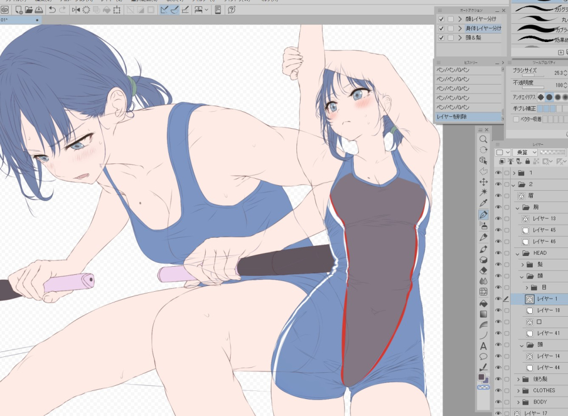Viewport: 568px width, 416px height.
Task: Click the Scale/Rotate transform icon
Action: coord(116,10)
